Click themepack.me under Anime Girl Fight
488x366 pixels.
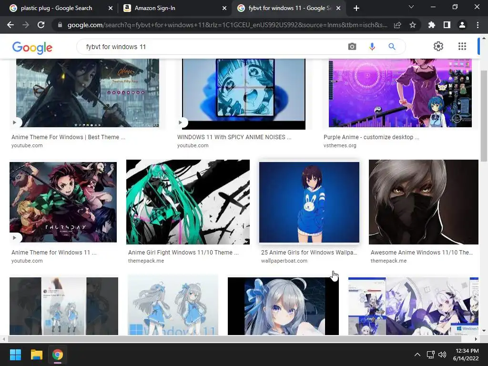(146, 261)
